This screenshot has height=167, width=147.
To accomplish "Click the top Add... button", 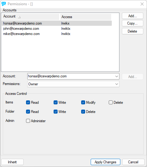I will tap(133, 16).
